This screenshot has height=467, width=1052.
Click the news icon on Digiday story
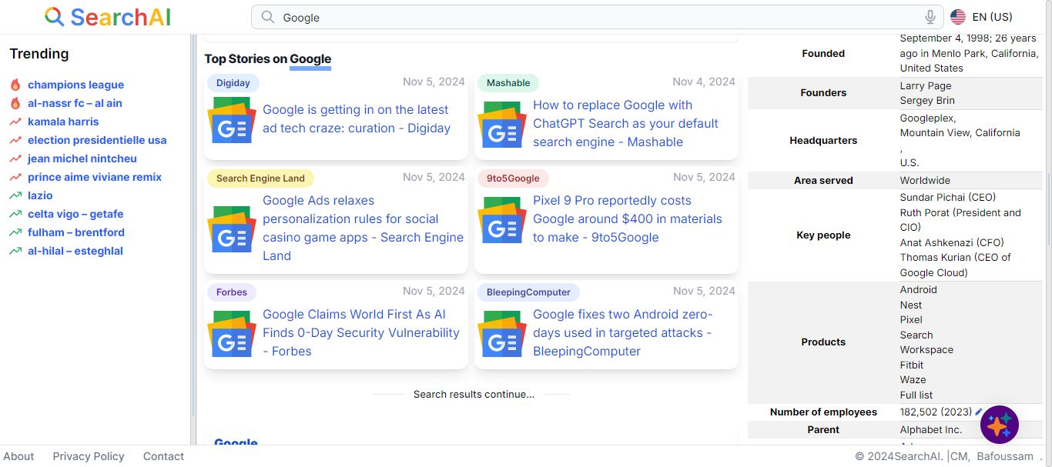(x=231, y=120)
